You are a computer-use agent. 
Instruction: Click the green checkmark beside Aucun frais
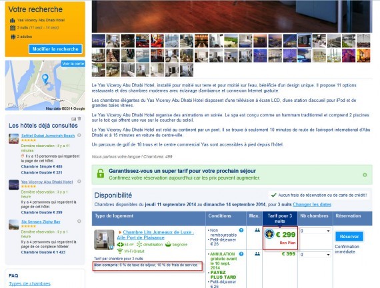click(274, 195)
